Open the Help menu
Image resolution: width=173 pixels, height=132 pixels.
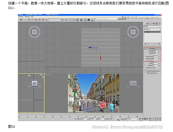tap(32, 17)
